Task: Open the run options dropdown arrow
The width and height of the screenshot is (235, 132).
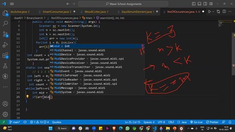Action: coord(213,11)
